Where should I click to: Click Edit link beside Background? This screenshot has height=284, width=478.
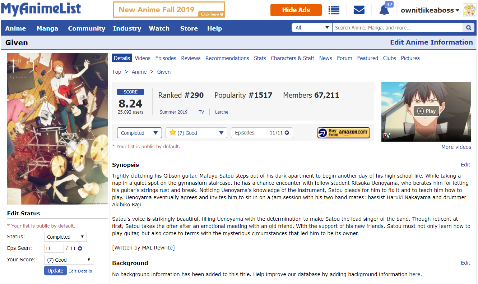click(465, 263)
